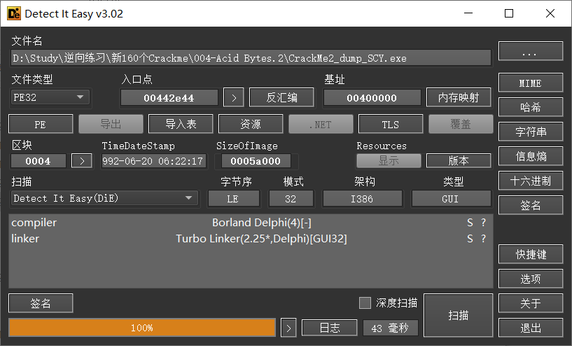Screen dimensions: 572x346
Task: Click the large 扫描 scan button
Action: click(458, 315)
